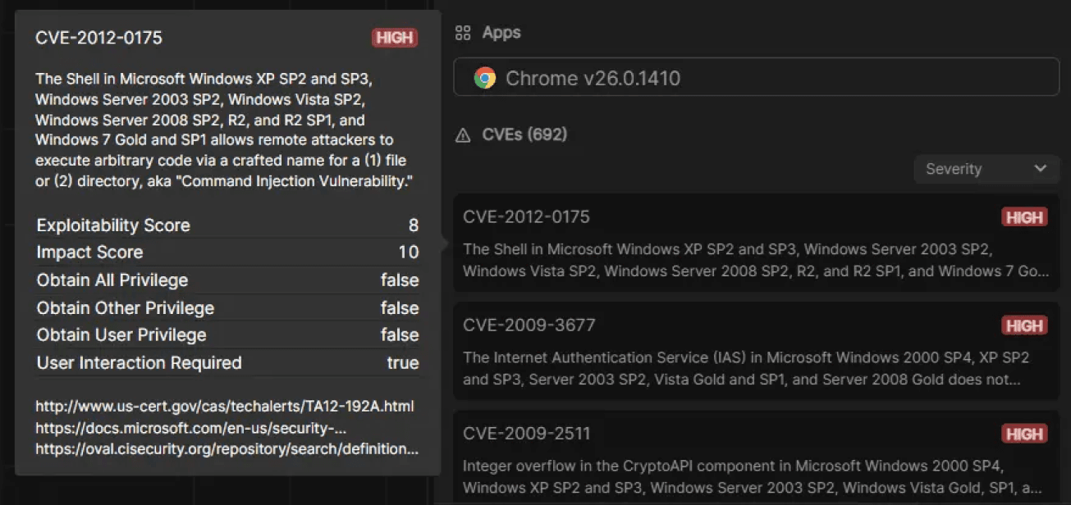Click the Apps section heading
The image size is (1071, 505).
pos(501,33)
